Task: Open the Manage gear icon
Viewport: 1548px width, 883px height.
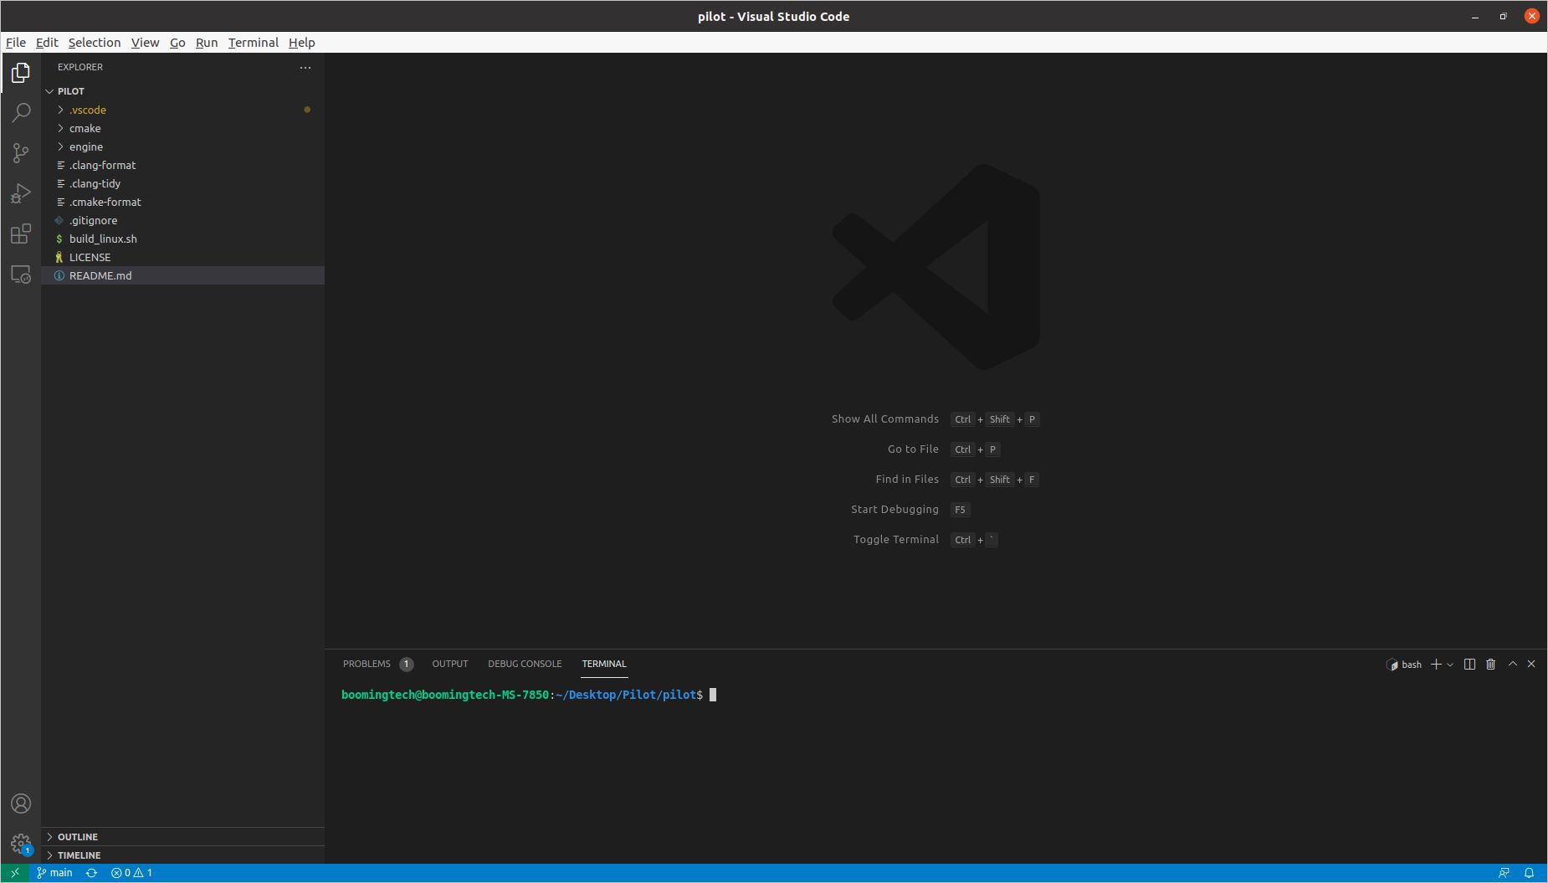Action: [21, 844]
